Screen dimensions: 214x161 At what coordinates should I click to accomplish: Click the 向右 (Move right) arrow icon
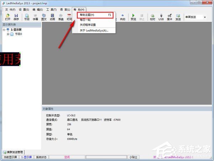coord(123,17)
